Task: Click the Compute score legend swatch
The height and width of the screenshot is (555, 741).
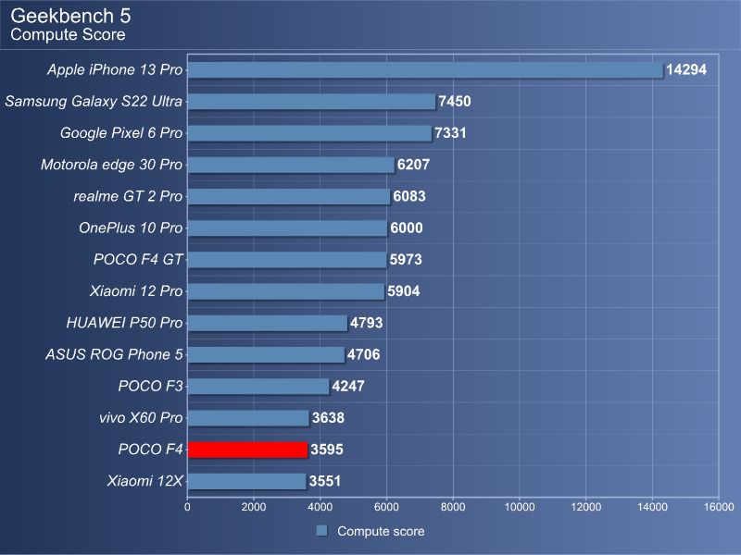Action: [x=321, y=530]
